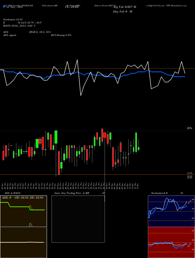Select the 'MACD: 23.63, 23.61, 0.02 C' line

(19, 26)
